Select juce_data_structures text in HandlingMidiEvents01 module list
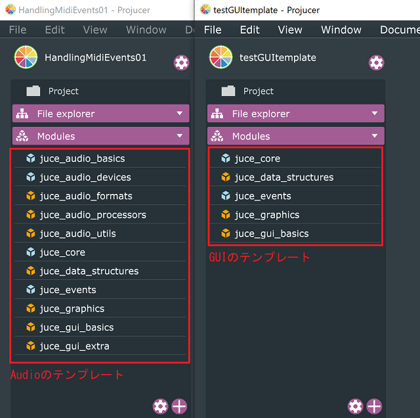 pos(89,271)
